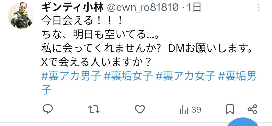Bookmark this post with the bookmark icon
The height and width of the screenshot is (126, 272).
tap(230, 110)
